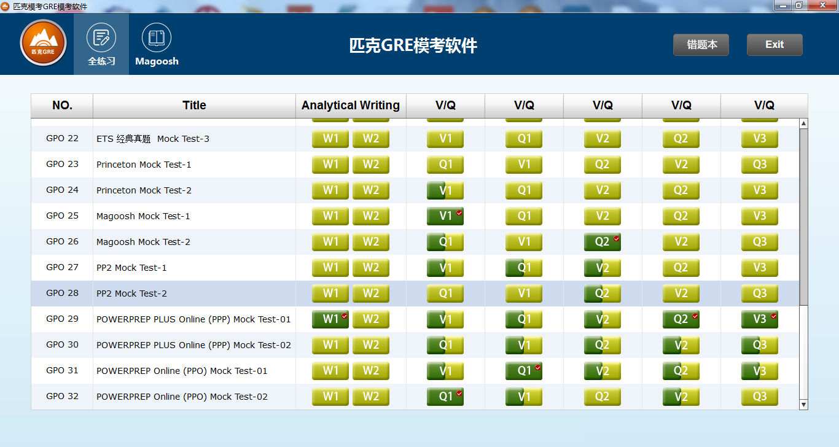Start Q2 of PPO Mock Test-02
Viewport: 839px width, 447px height.
[x=603, y=397]
